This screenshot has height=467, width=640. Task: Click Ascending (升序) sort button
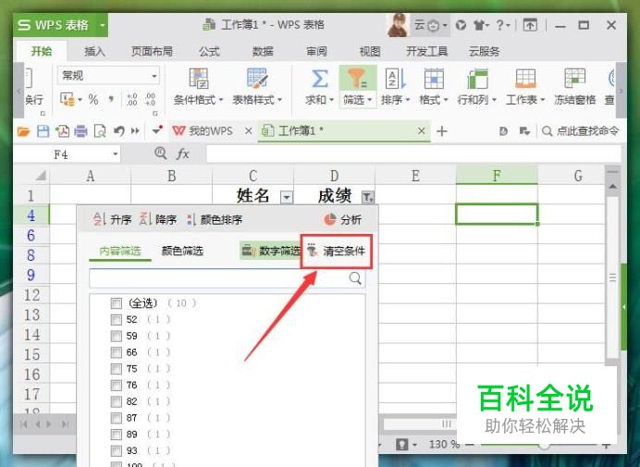pos(113,219)
